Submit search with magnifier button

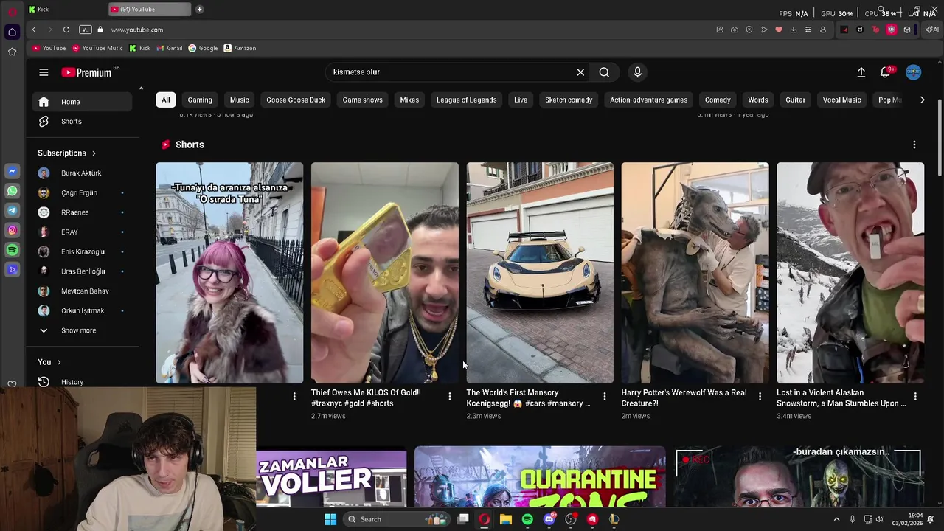[x=604, y=72]
